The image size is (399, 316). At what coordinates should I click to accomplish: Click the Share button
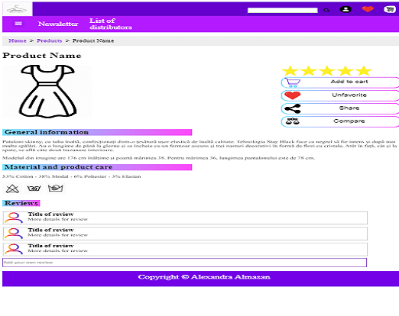[x=340, y=108]
